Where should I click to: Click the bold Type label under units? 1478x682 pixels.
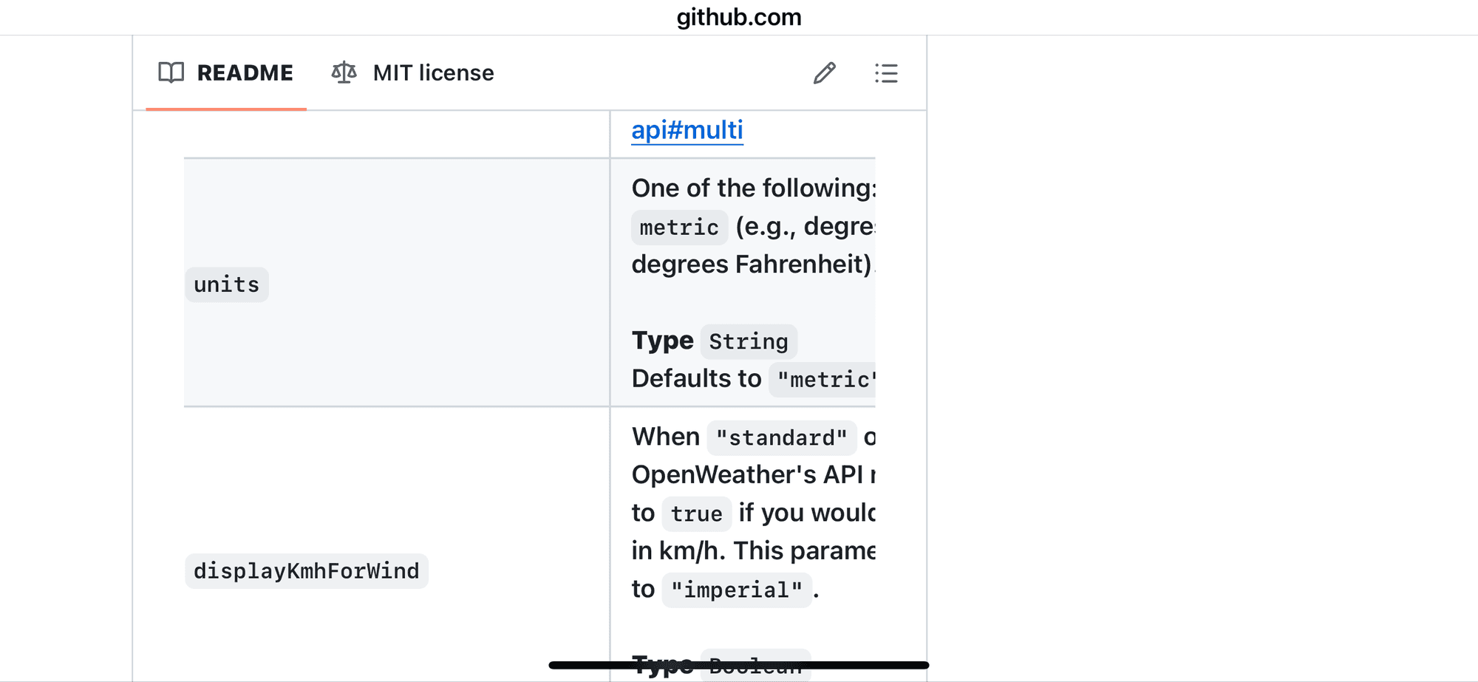pos(663,341)
